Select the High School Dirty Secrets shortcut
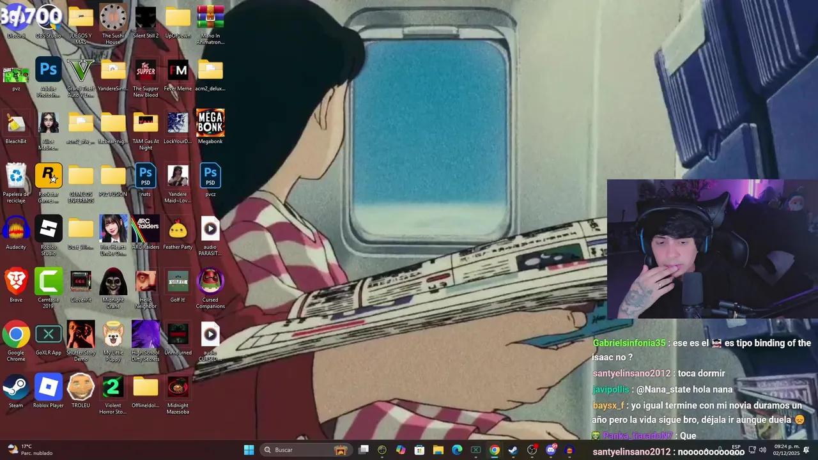This screenshot has width=818, height=460. click(146, 342)
